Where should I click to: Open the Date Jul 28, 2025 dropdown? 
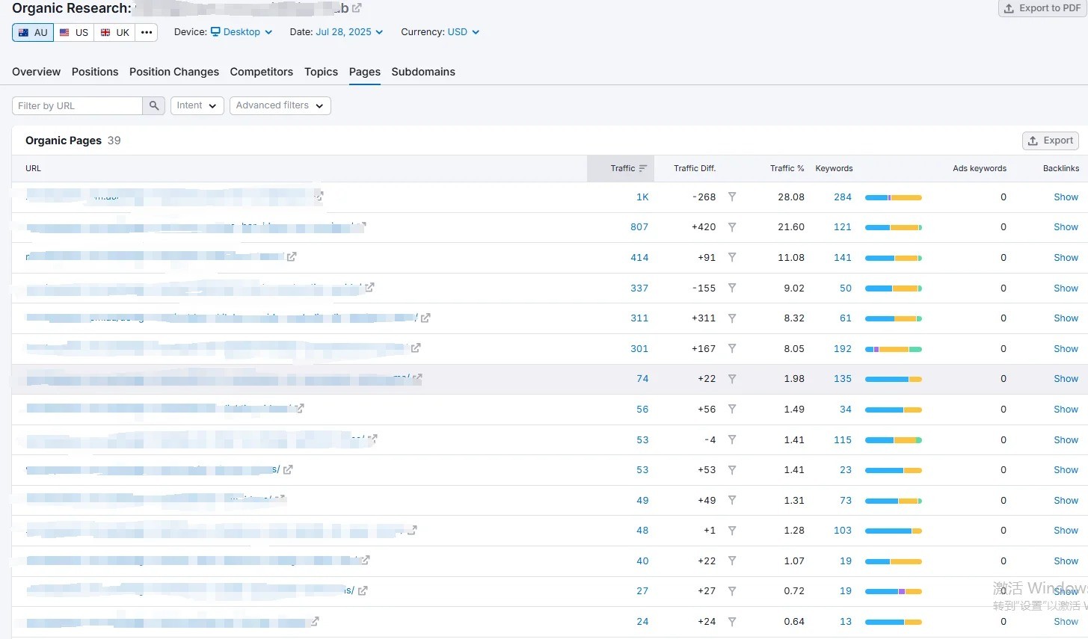pos(349,32)
